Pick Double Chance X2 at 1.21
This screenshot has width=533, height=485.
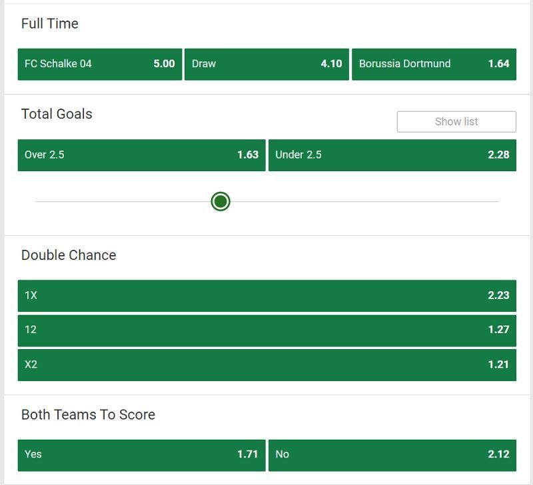267,364
